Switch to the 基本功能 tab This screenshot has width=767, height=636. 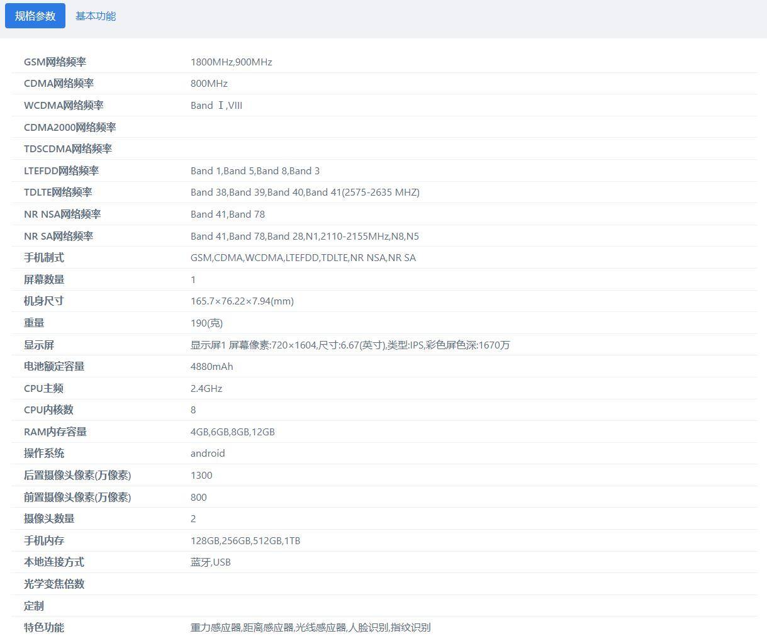coord(96,16)
